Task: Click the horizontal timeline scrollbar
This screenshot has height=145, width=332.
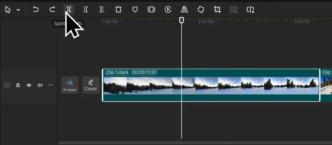Action: [195, 143]
